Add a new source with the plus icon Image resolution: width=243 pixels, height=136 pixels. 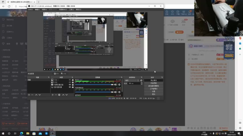pyautogui.click(x=53, y=95)
